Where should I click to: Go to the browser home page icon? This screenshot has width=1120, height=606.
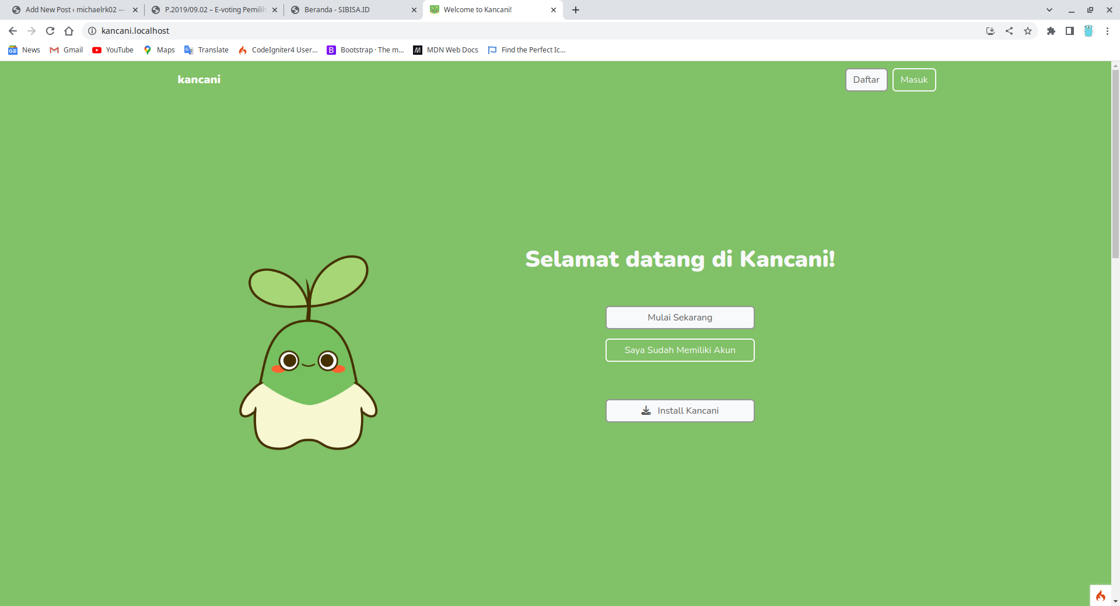pos(69,31)
